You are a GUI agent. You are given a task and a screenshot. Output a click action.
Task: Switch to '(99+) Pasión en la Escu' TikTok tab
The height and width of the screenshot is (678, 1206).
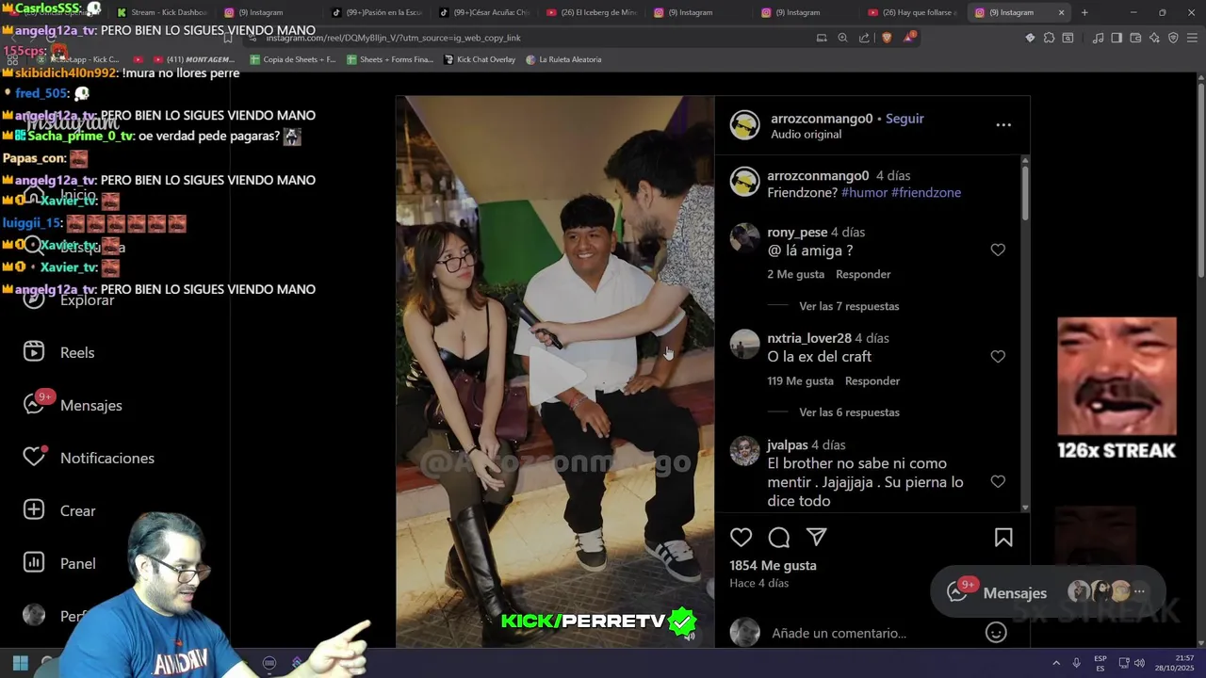coord(377,12)
